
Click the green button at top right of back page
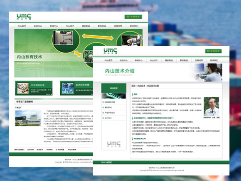point(133,17)
